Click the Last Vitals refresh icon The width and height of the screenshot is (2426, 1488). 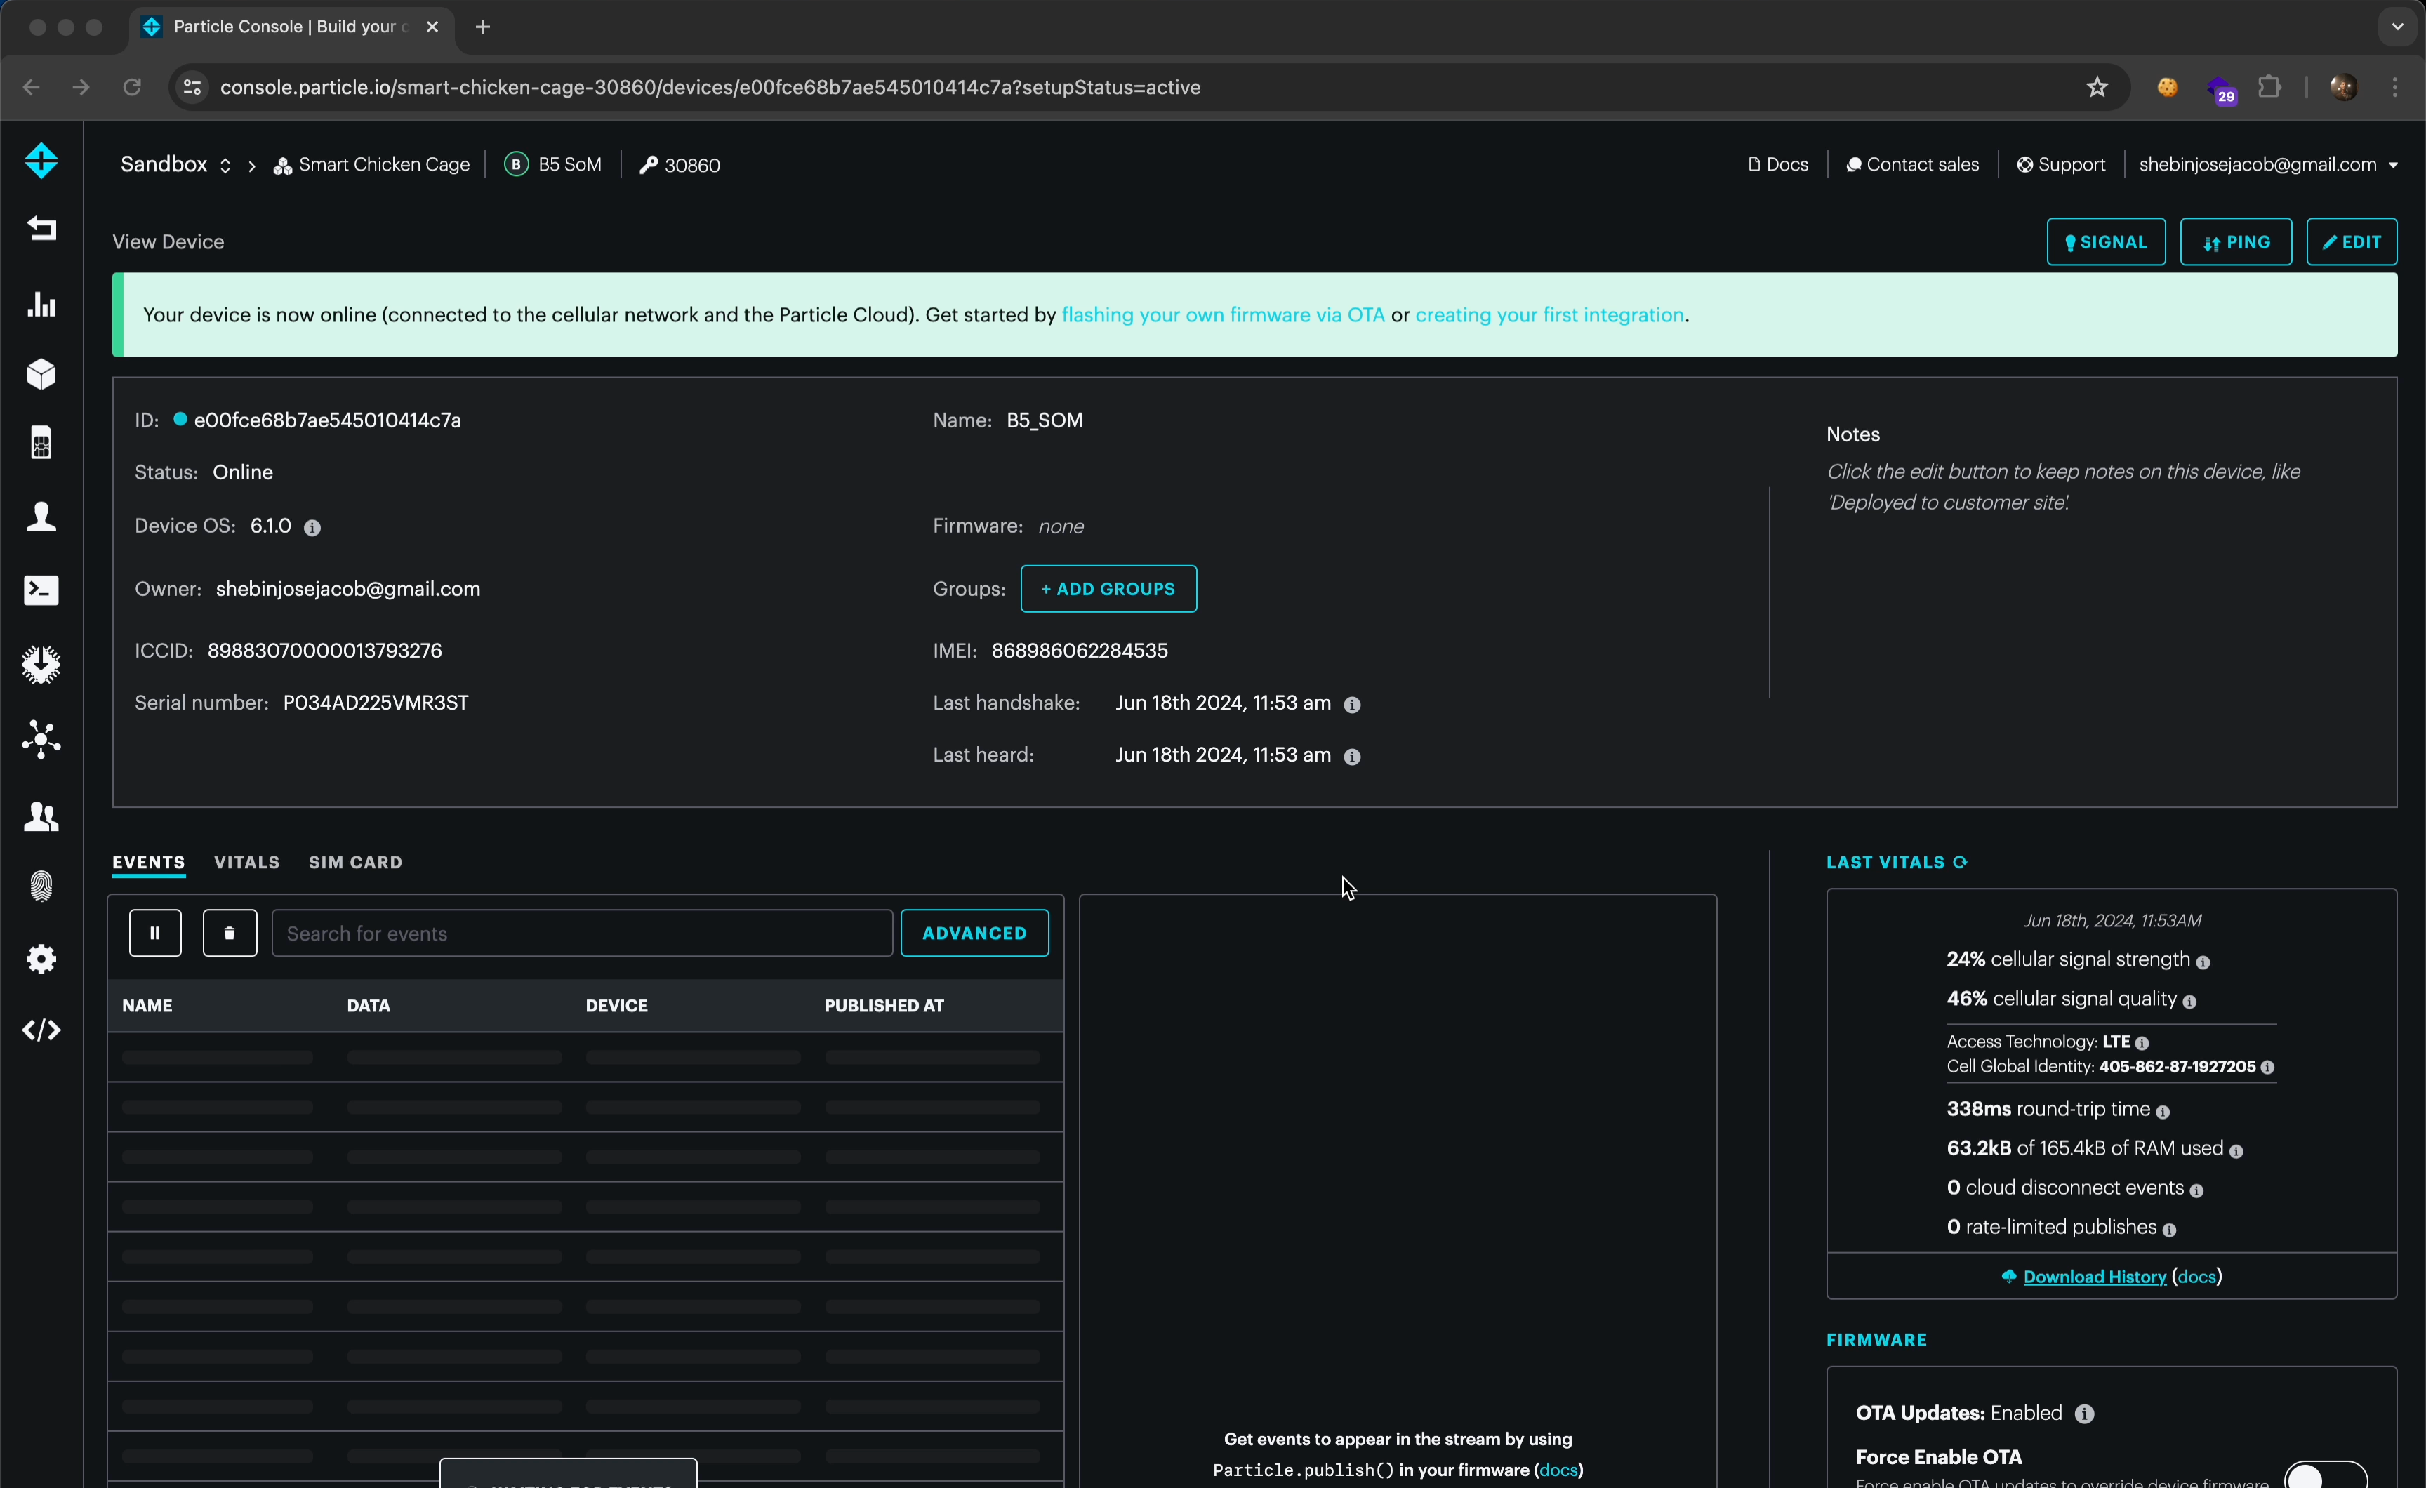click(x=1961, y=862)
